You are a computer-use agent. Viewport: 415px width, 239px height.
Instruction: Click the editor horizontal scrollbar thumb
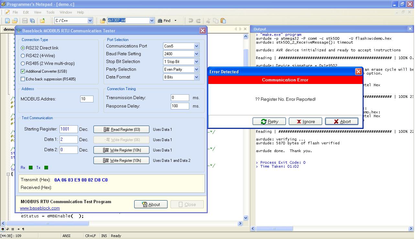48,223
